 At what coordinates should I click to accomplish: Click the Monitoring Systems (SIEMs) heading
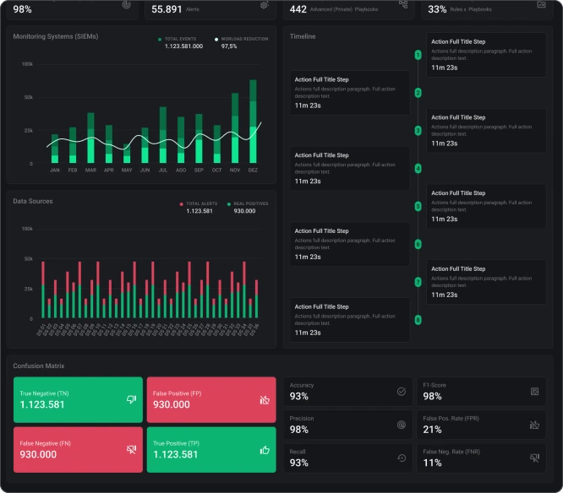coord(56,36)
